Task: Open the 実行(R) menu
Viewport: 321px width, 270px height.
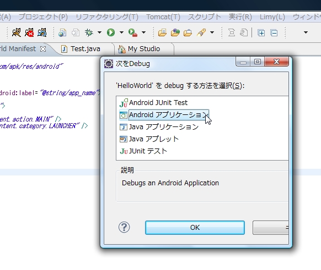Action: click(x=240, y=16)
